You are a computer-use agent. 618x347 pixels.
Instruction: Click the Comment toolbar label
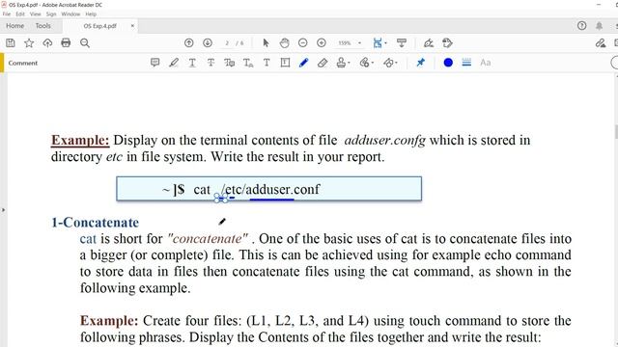(23, 63)
